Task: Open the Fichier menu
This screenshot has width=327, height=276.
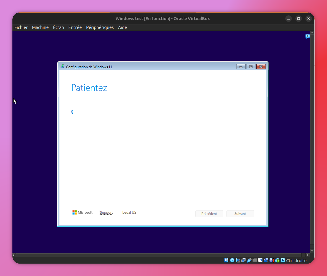Action: tap(21, 27)
